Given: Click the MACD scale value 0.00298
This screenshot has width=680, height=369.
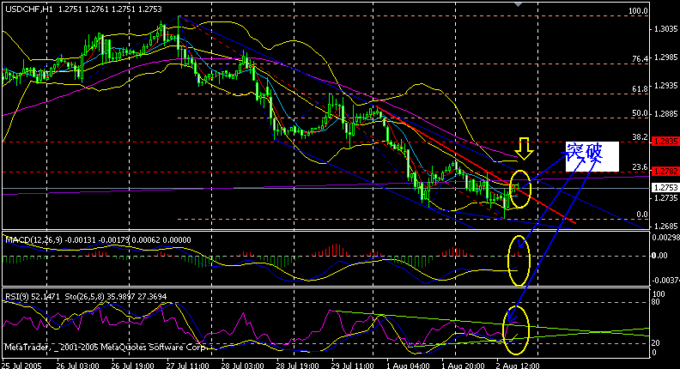Looking at the screenshot, I should [x=665, y=238].
